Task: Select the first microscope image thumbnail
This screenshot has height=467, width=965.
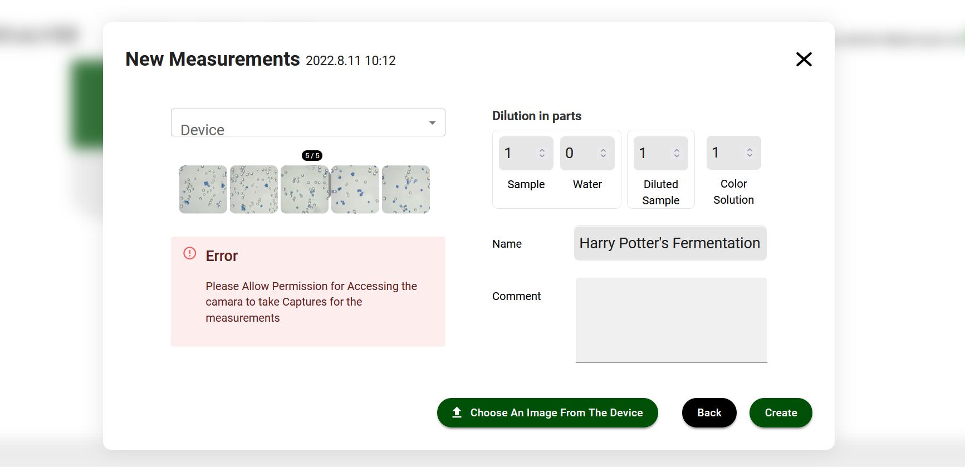Action: [x=203, y=189]
